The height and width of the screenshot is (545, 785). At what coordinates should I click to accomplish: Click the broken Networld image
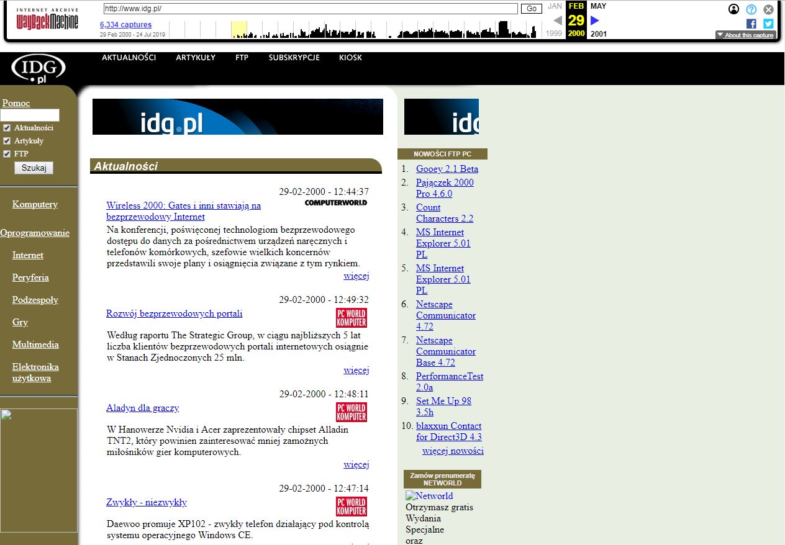click(x=429, y=496)
